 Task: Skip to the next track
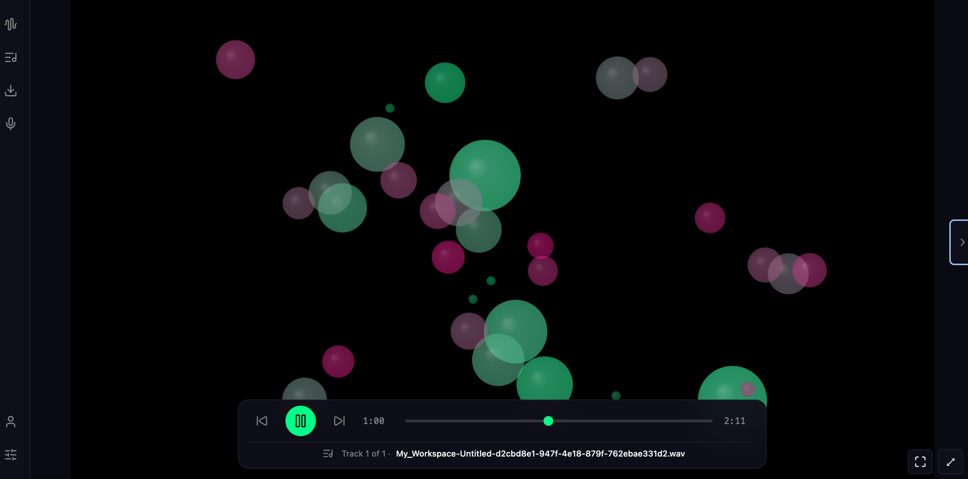(x=339, y=421)
